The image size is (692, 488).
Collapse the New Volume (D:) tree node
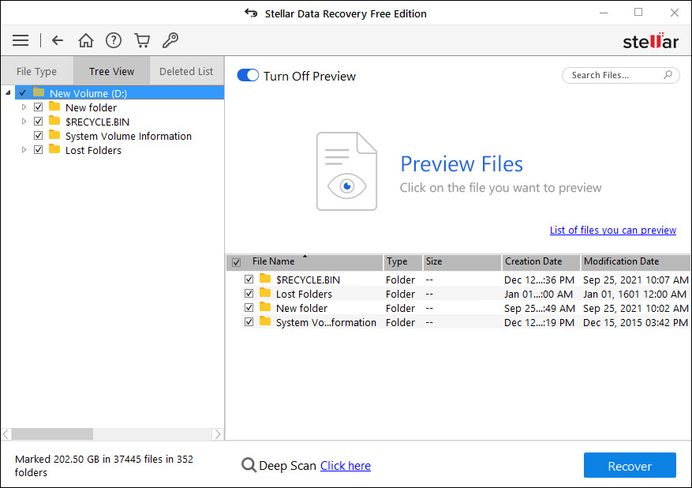point(8,92)
